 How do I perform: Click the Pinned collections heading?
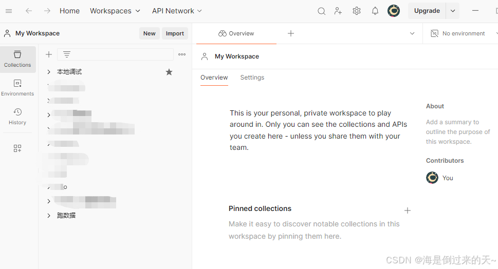pos(260,208)
